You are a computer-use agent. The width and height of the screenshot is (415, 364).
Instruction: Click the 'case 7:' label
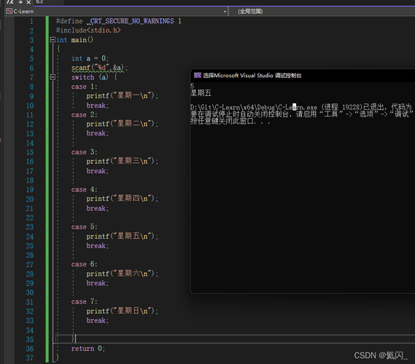click(x=84, y=301)
